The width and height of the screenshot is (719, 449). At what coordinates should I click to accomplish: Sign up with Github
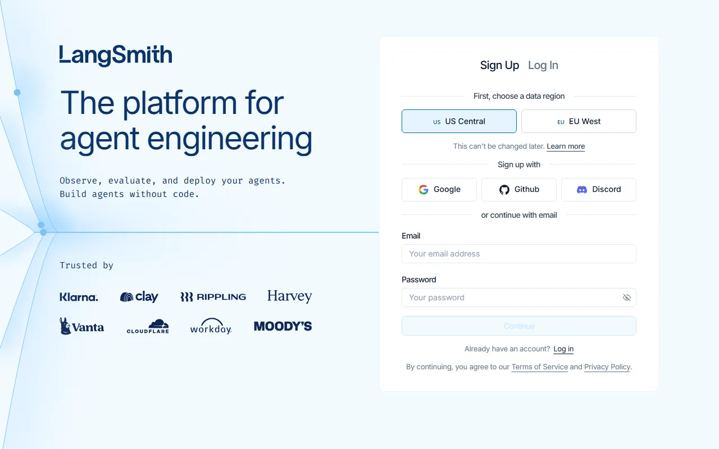(x=519, y=190)
